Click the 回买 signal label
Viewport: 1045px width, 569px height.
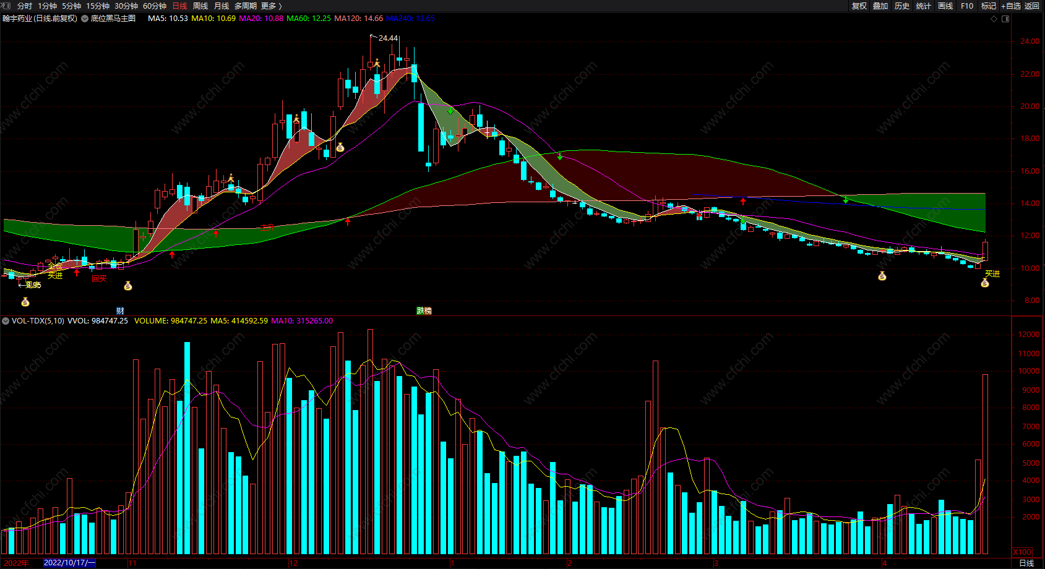click(99, 278)
